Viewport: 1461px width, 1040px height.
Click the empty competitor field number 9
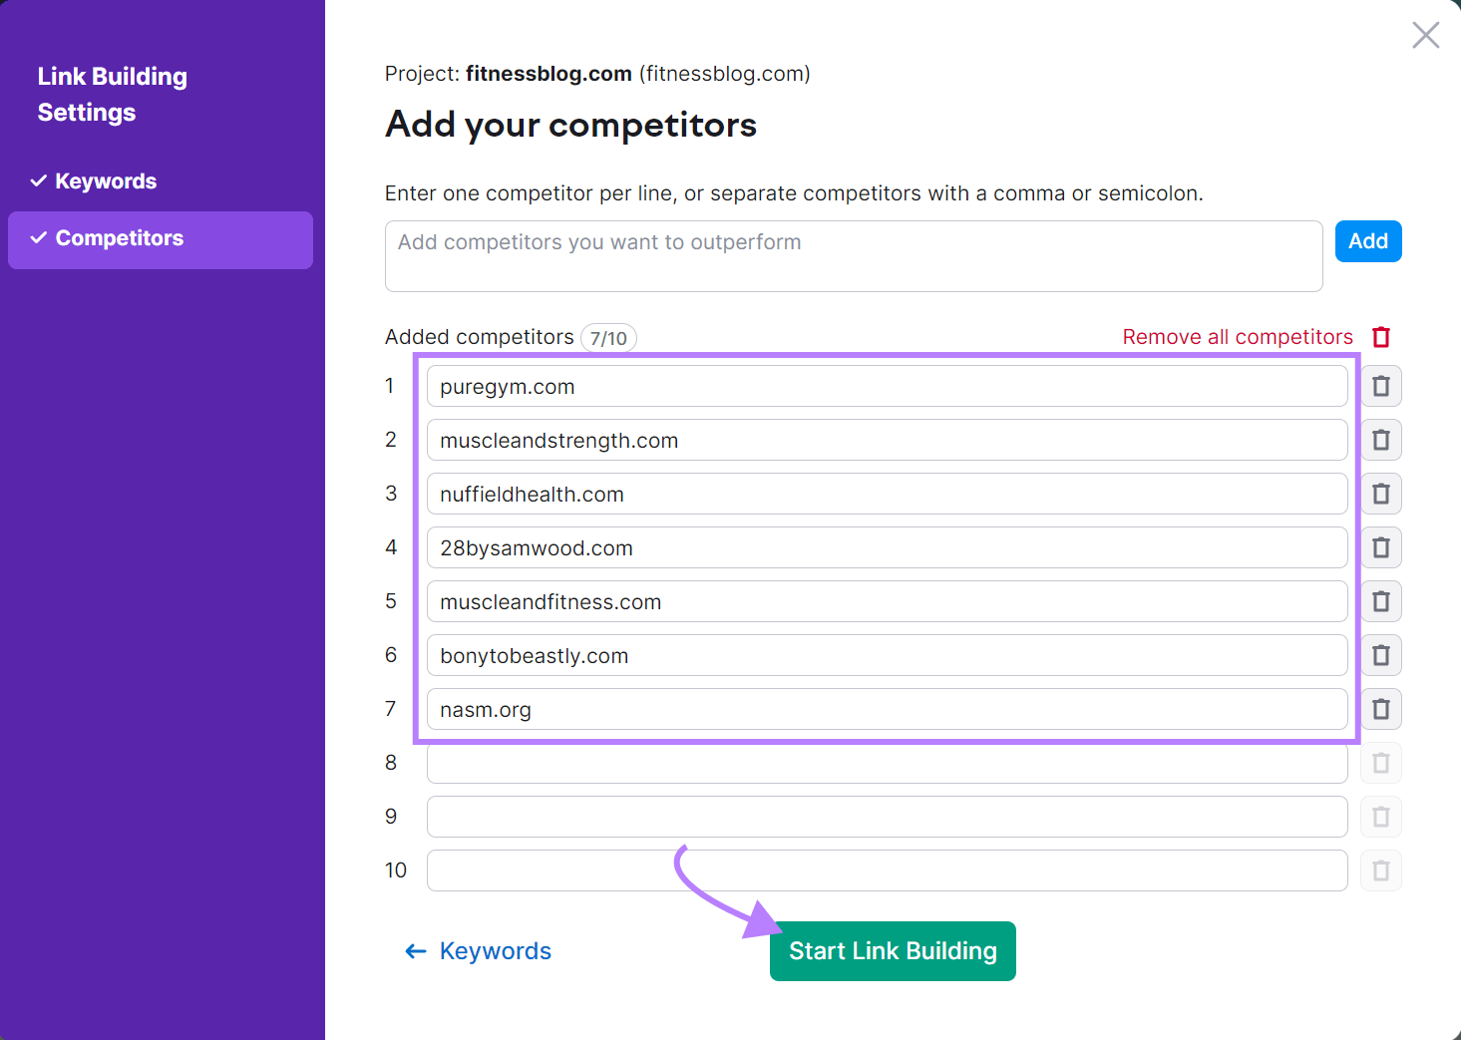[887, 817]
